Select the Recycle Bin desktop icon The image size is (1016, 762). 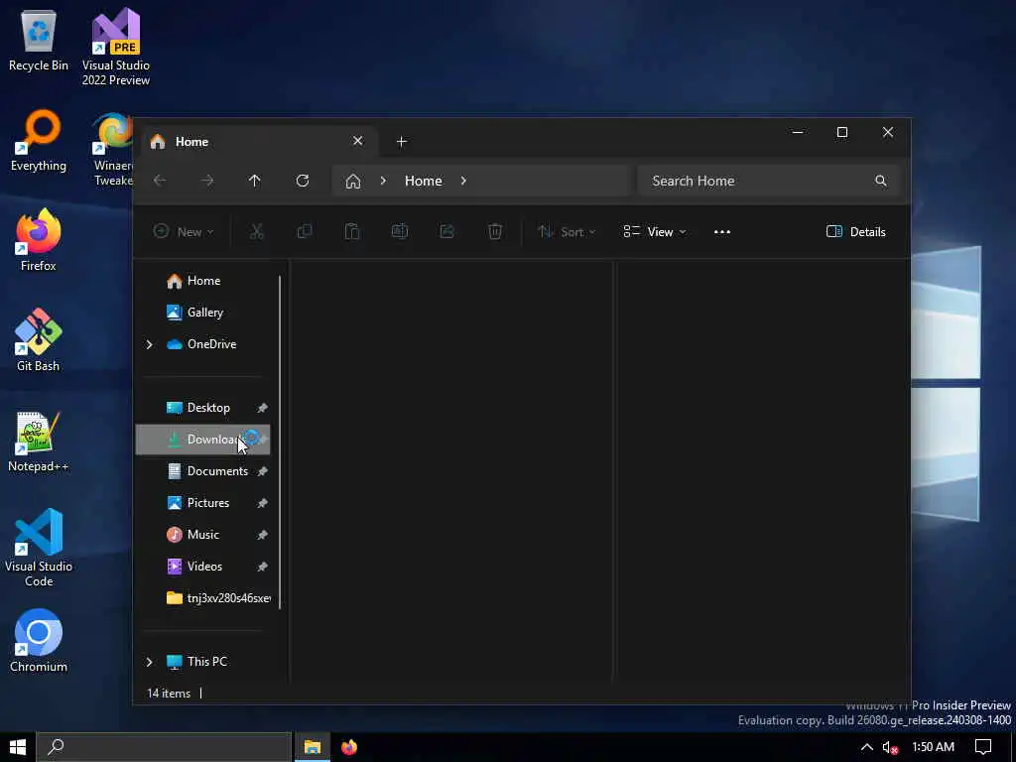coord(39,42)
